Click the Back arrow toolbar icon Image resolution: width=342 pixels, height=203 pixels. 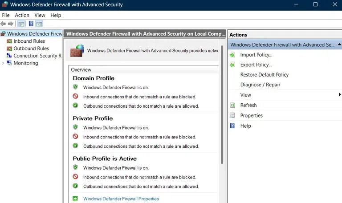pyautogui.click(x=3, y=24)
